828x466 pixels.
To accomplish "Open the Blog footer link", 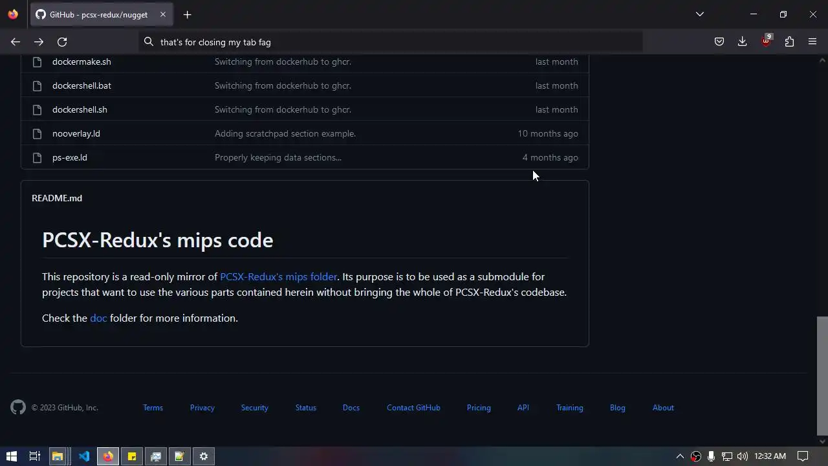I will 617,408.
